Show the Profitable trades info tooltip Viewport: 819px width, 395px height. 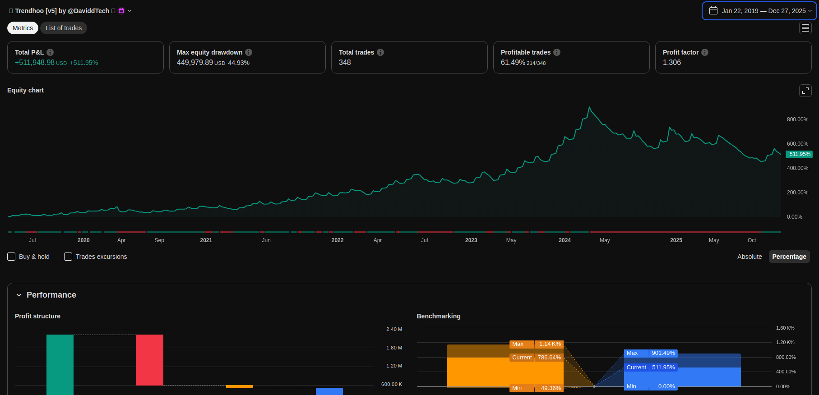(557, 52)
